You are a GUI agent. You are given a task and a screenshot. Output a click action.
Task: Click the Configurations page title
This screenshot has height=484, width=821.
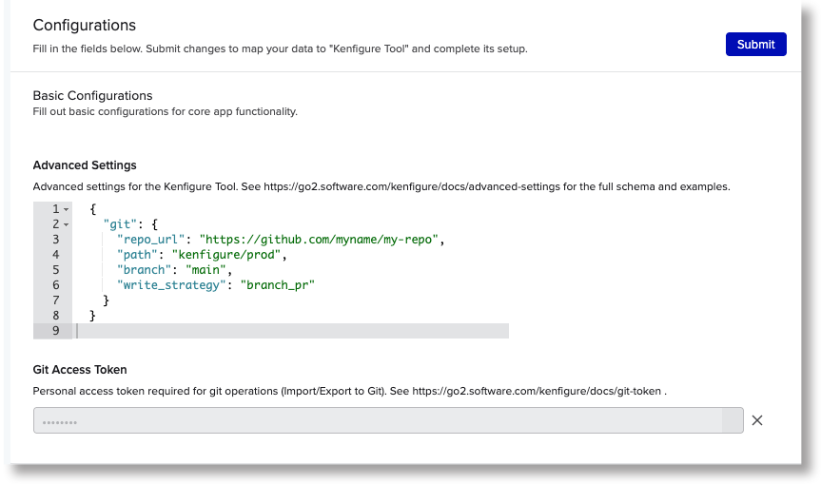click(x=85, y=25)
